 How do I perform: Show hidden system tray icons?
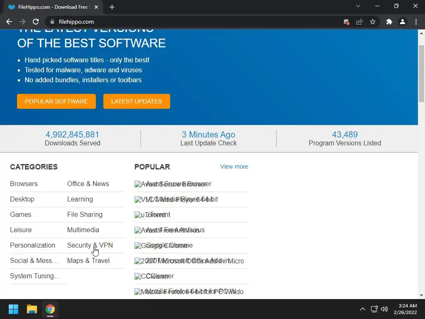tap(363, 309)
